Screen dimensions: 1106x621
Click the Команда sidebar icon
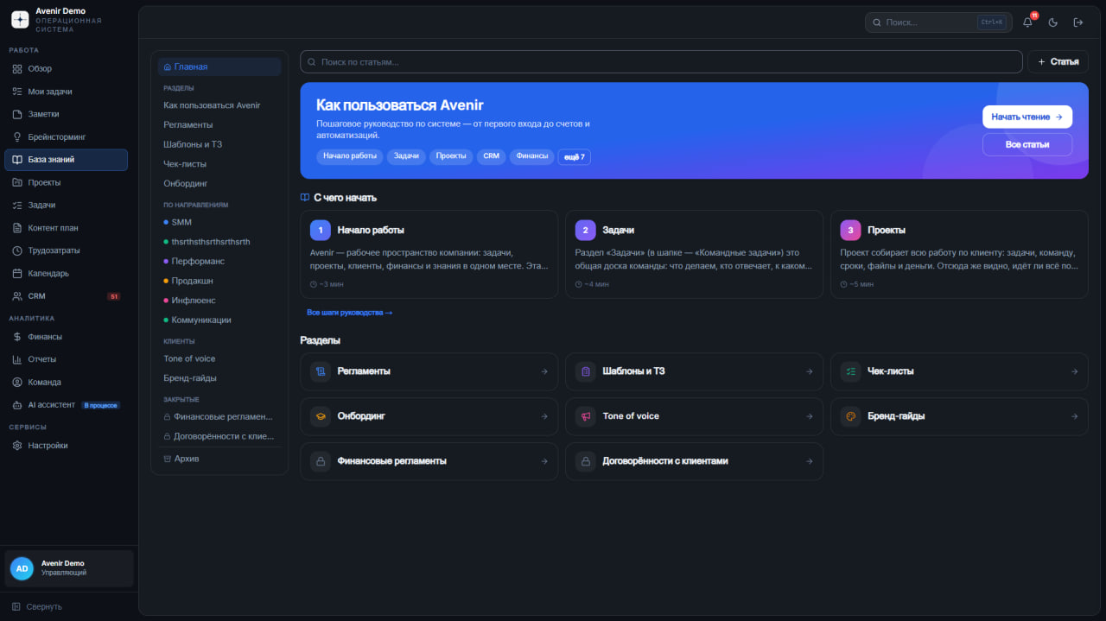point(17,382)
